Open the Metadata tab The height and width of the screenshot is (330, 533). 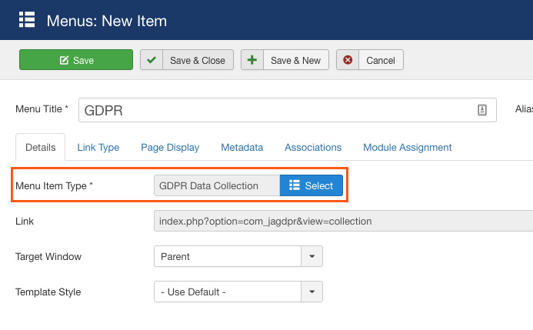(242, 147)
